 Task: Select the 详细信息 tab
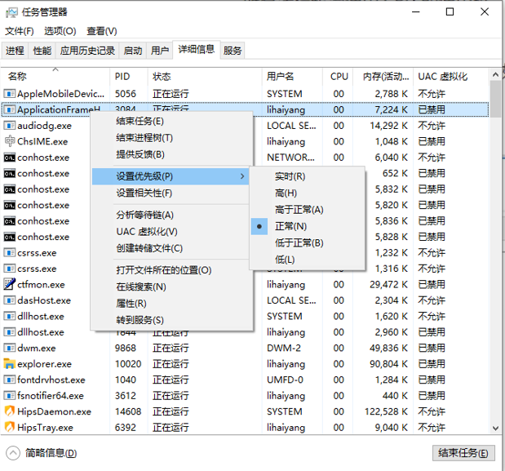point(197,49)
